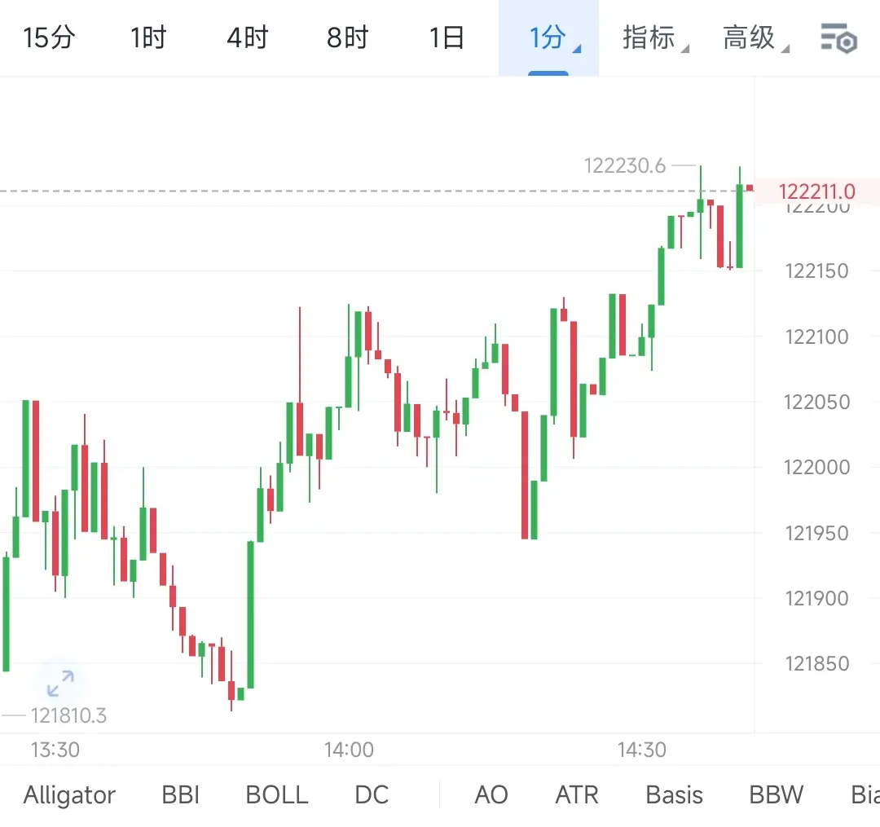Switch to the 15分 timeframe
This screenshot has width=880, height=827.
49,37
